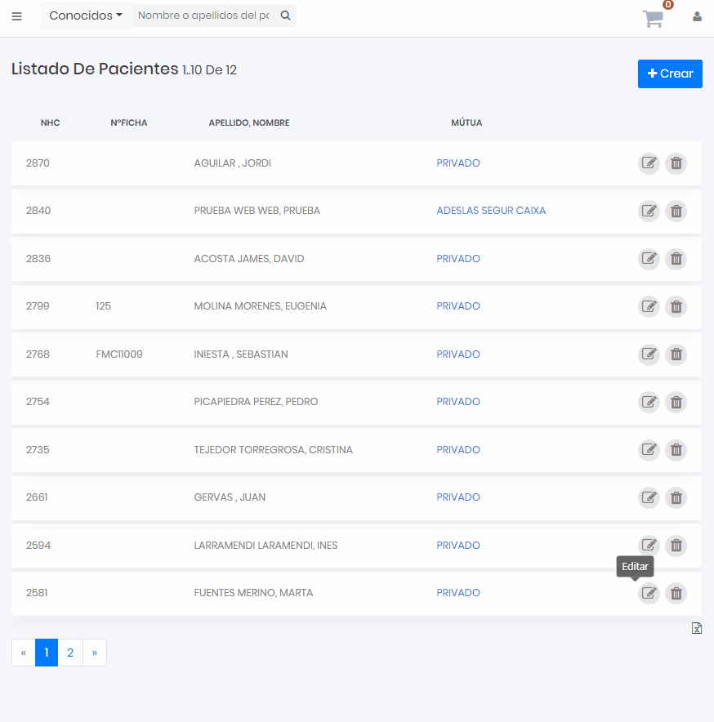714x722 pixels.
Task: Expand the Conocidos dropdown
Action: (x=86, y=16)
